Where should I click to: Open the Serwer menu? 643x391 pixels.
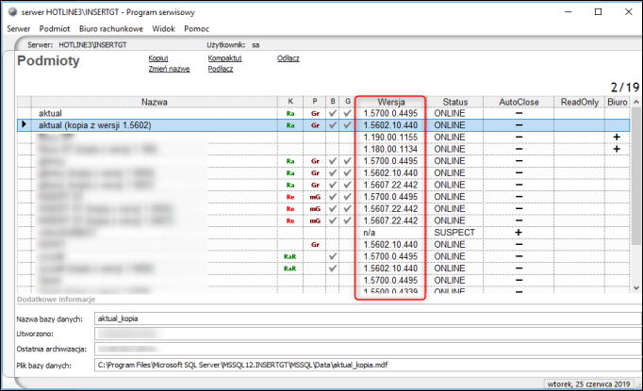[19, 28]
